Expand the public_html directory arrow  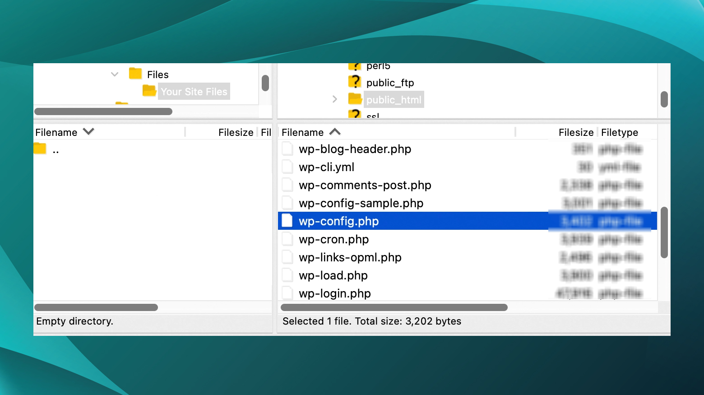(334, 99)
